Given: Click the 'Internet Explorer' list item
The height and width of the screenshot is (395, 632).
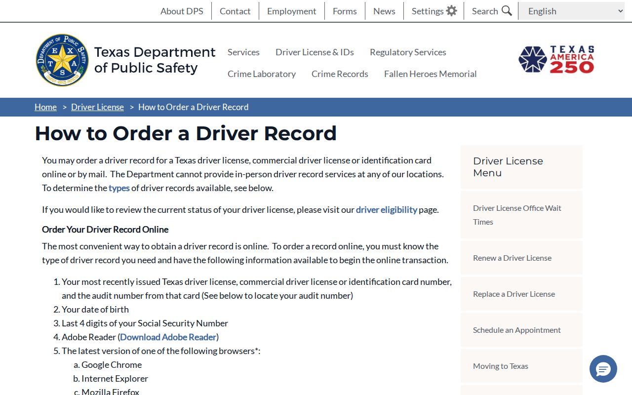Looking at the screenshot, I should tap(115, 379).
